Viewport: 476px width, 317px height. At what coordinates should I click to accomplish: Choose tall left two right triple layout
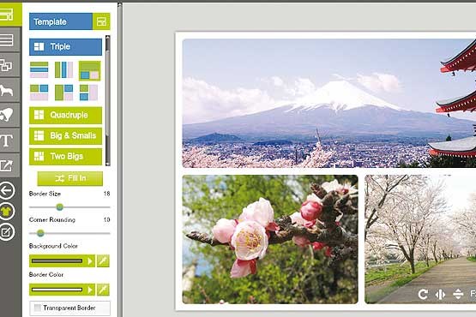63,93
